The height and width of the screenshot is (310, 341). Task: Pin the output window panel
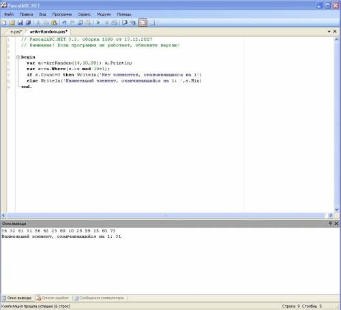pyautogui.click(x=330, y=223)
